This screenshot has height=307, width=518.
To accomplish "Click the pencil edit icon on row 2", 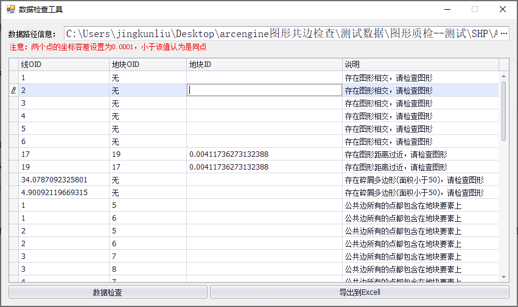I will (13, 91).
